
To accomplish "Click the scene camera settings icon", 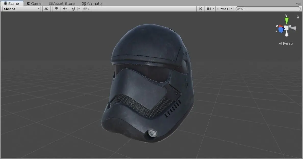I will pyautogui.click(x=209, y=9).
